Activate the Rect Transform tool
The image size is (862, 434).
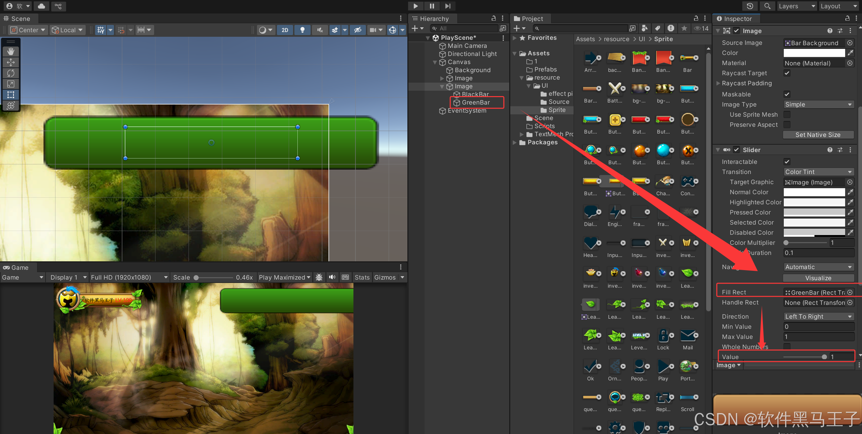tap(11, 95)
